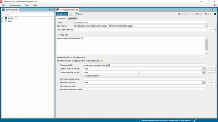Click the jars list scroll down arrow

(x=206, y=54)
